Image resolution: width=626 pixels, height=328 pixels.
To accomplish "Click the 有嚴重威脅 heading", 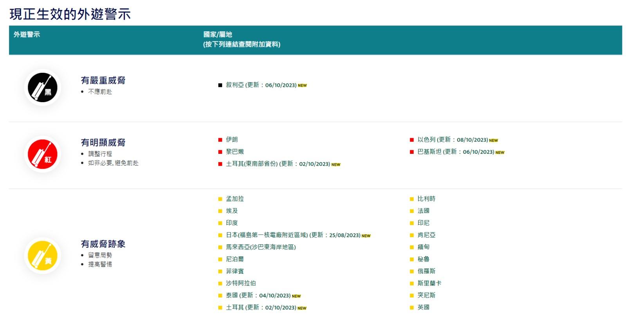I will point(103,80).
